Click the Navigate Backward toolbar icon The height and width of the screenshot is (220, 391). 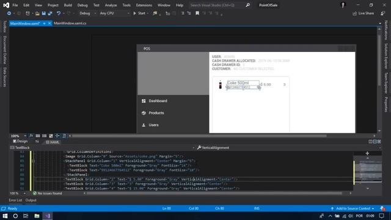coord(9,13)
